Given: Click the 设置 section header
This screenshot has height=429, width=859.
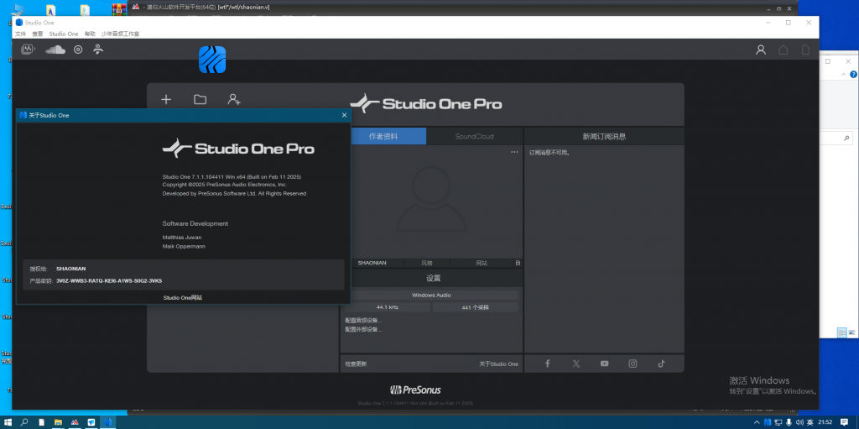Looking at the screenshot, I should (x=434, y=278).
